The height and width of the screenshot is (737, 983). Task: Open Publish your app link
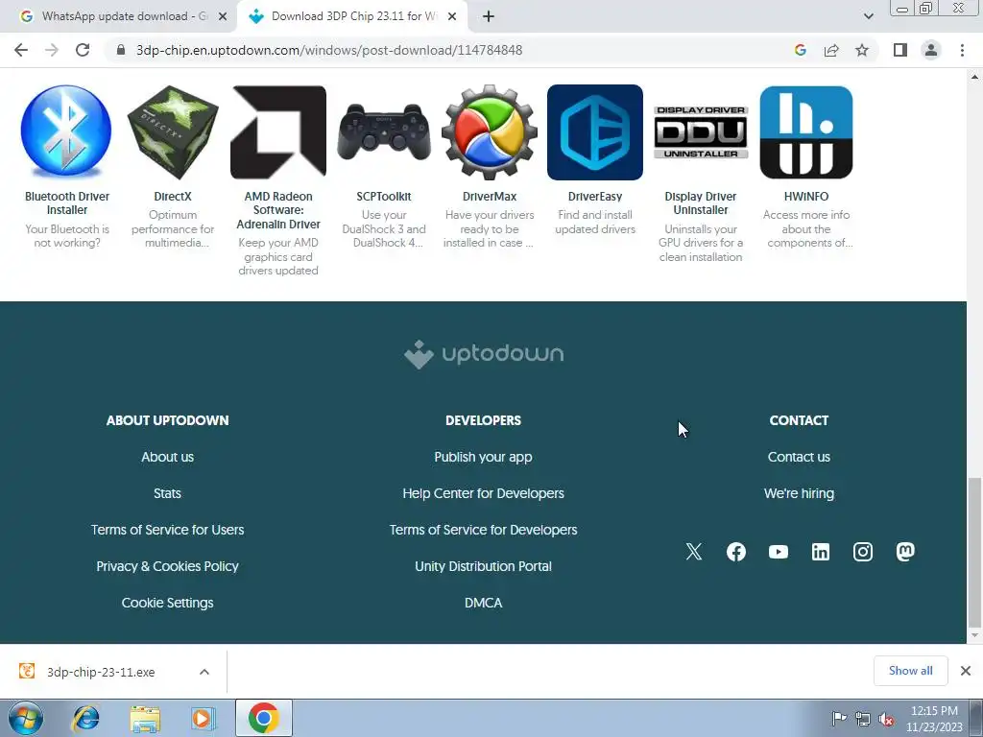(484, 457)
